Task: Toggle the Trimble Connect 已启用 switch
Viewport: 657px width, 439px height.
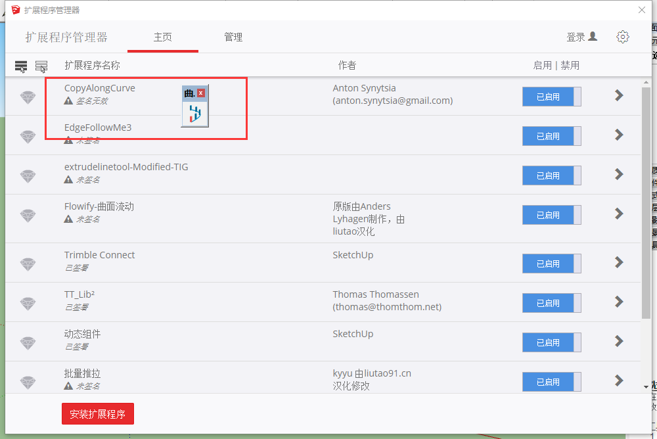Action: [551, 264]
